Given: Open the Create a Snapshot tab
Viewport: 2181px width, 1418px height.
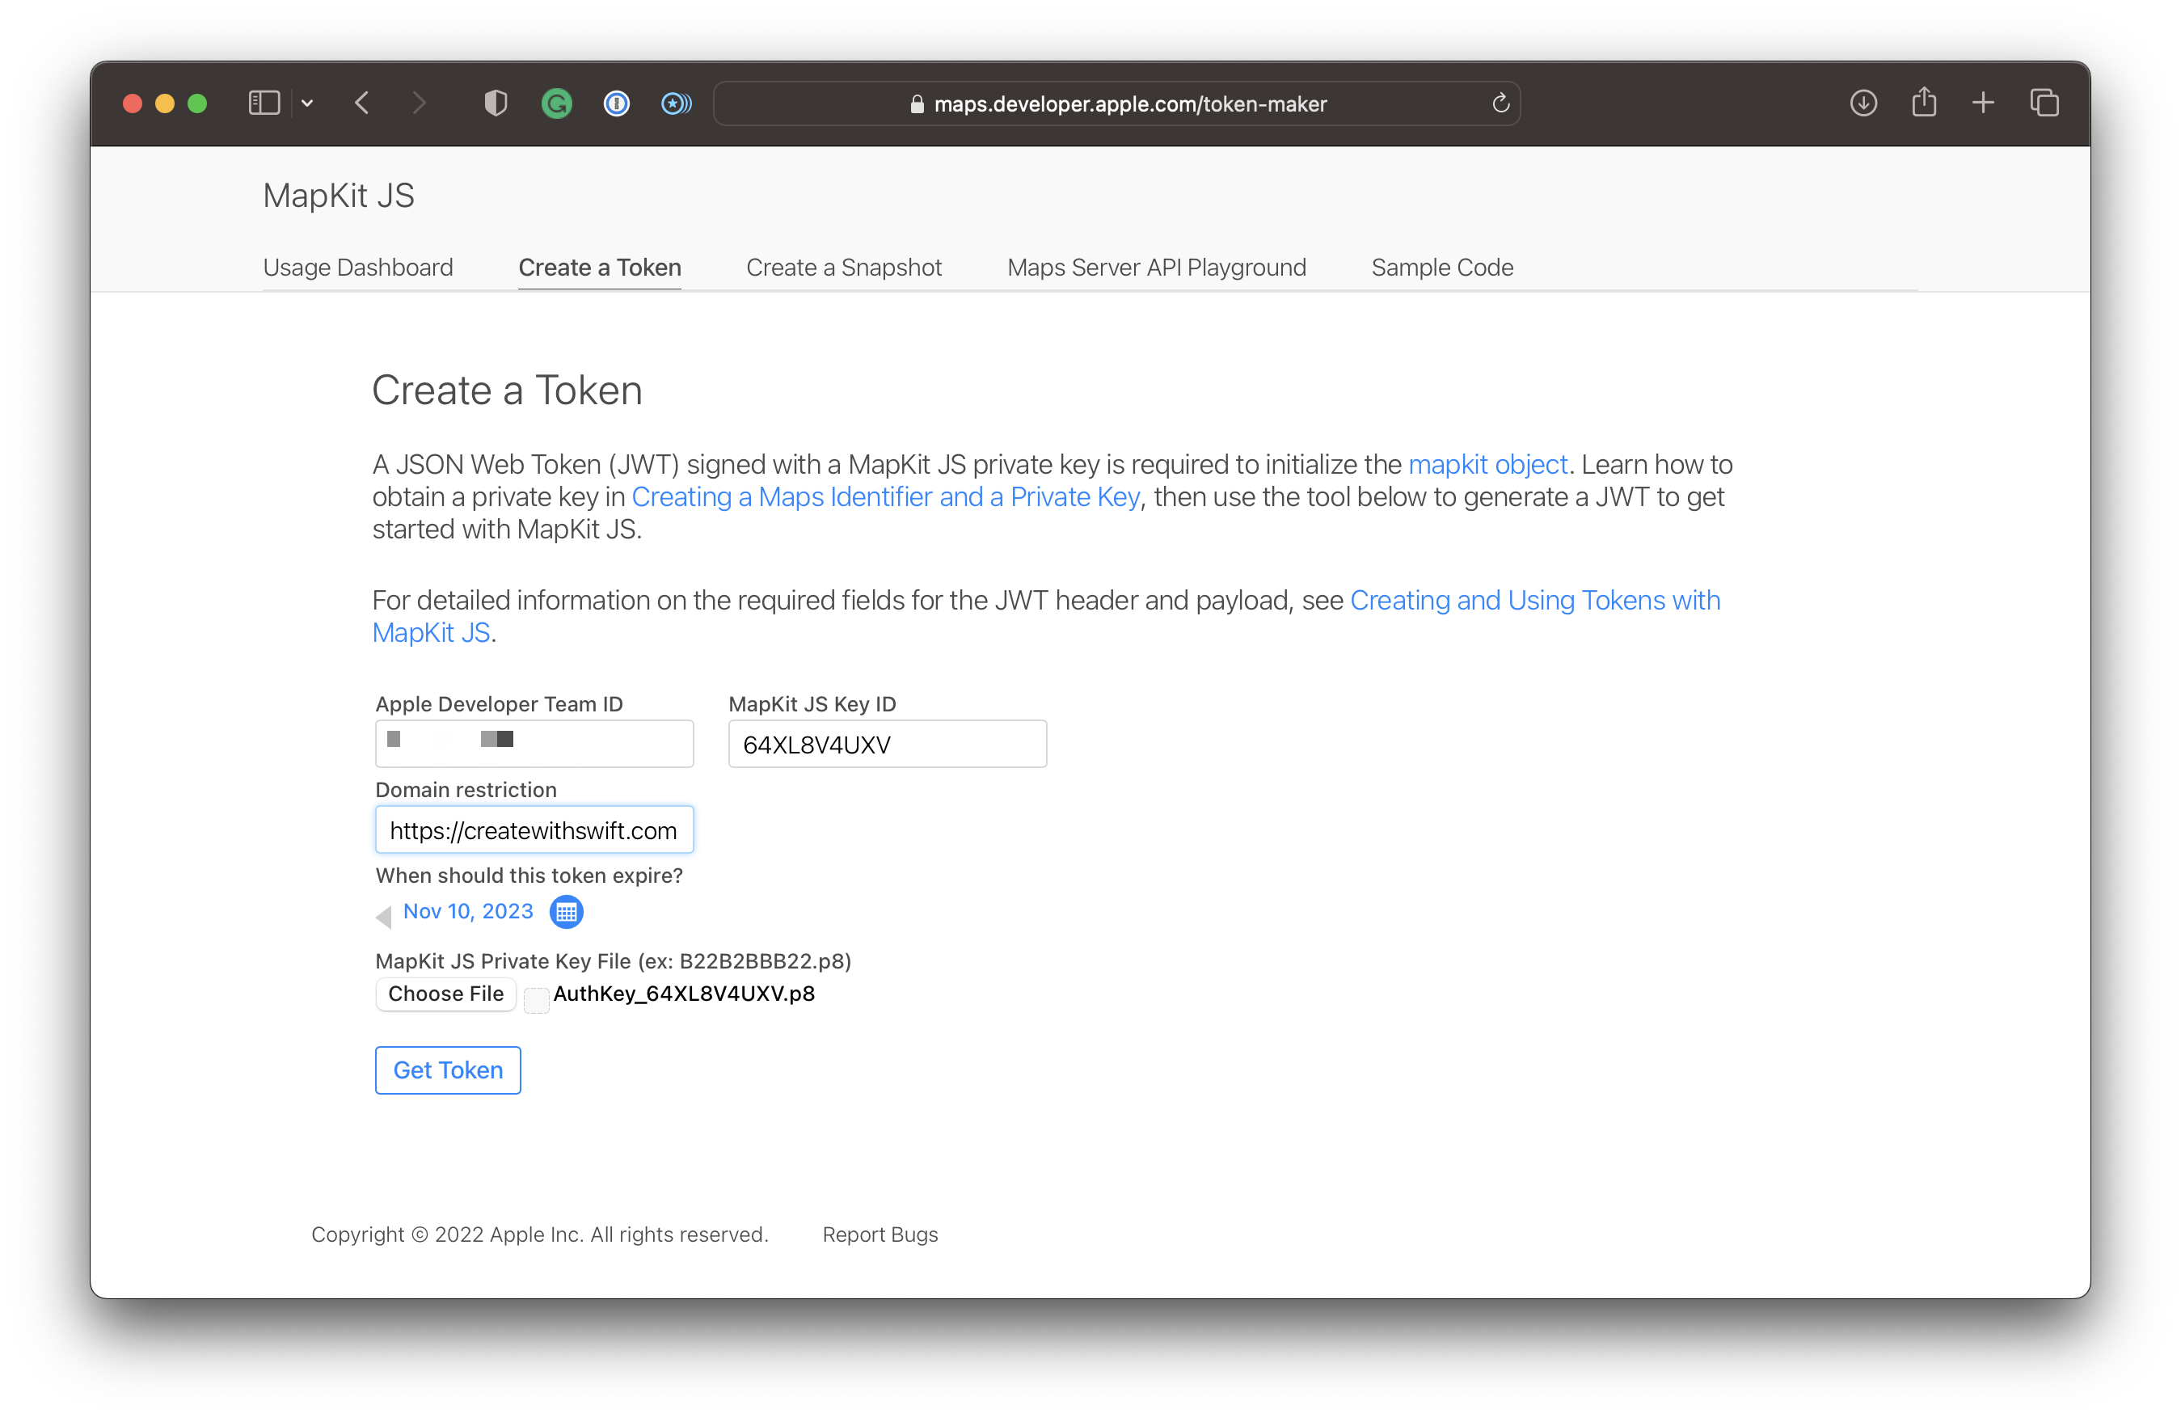Looking at the screenshot, I should 843,268.
